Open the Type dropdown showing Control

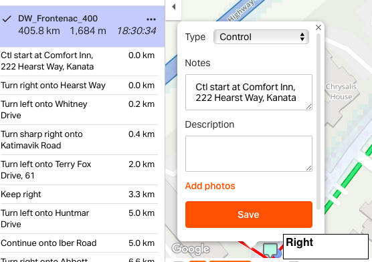tap(261, 37)
